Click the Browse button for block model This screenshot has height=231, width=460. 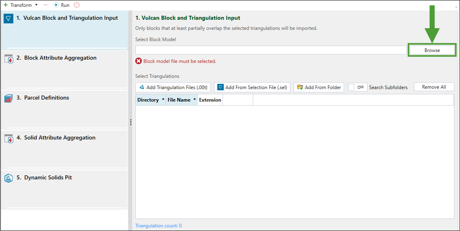432,50
